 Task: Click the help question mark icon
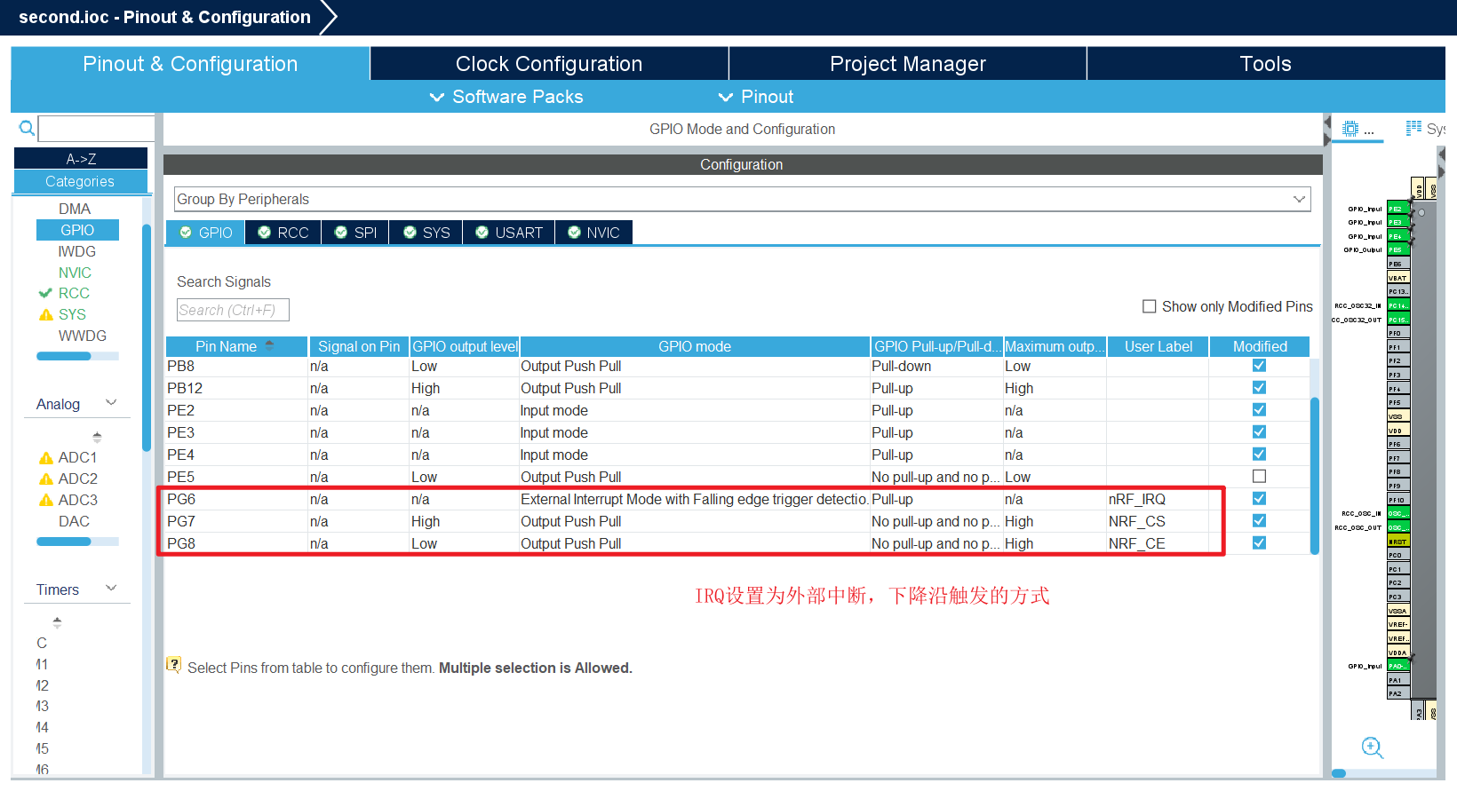[x=174, y=665]
